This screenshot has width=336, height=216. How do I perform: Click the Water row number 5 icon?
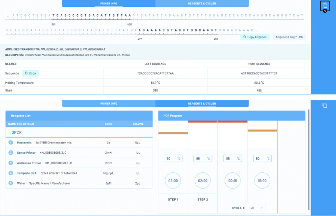(x=10, y=183)
